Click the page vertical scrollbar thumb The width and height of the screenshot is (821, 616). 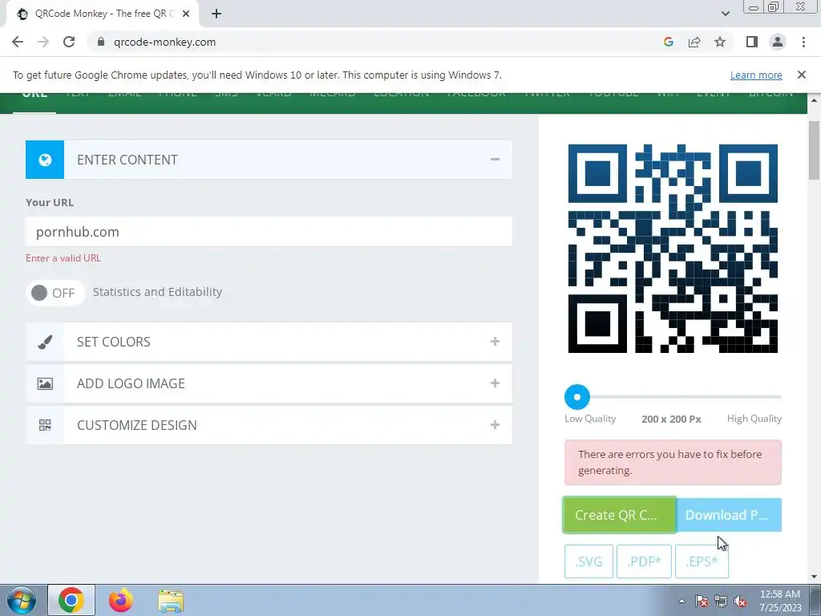[814, 150]
